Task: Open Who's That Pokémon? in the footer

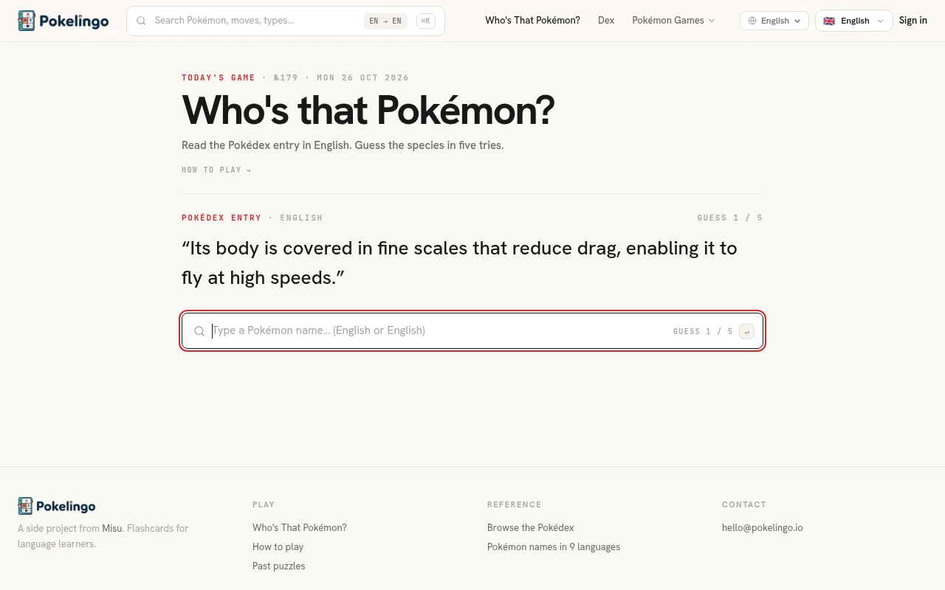Action: tap(300, 528)
